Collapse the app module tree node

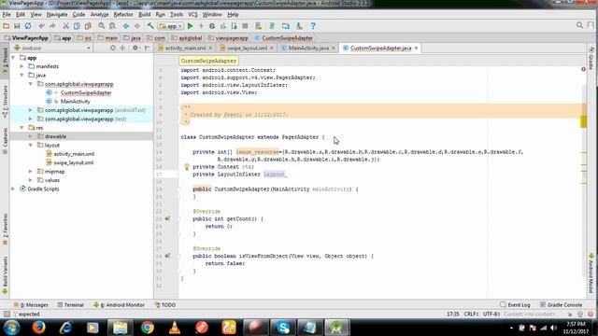pyautogui.click(x=13, y=58)
